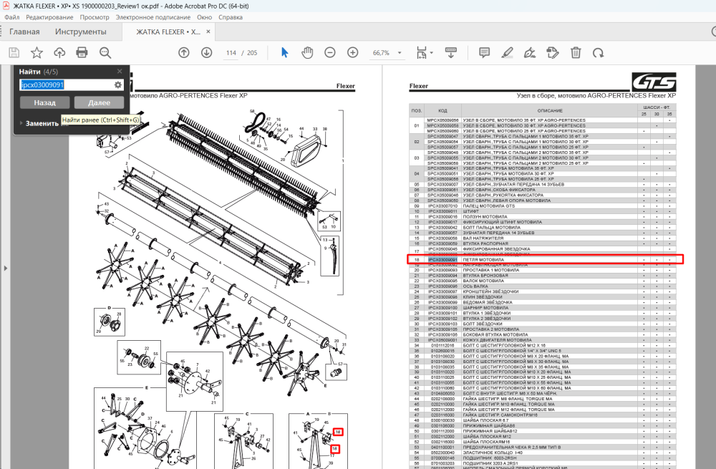
Task: Add bookmark with the star icon
Action: pyautogui.click(x=37, y=52)
